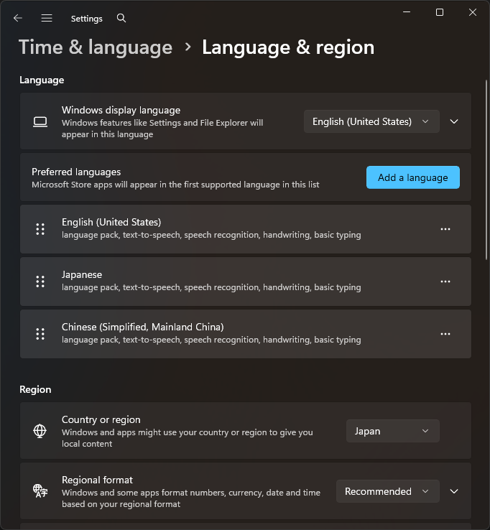Click the Preferred languages heading
The height and width of the screenshot is (530, 490).
click(x=76, y=172)
